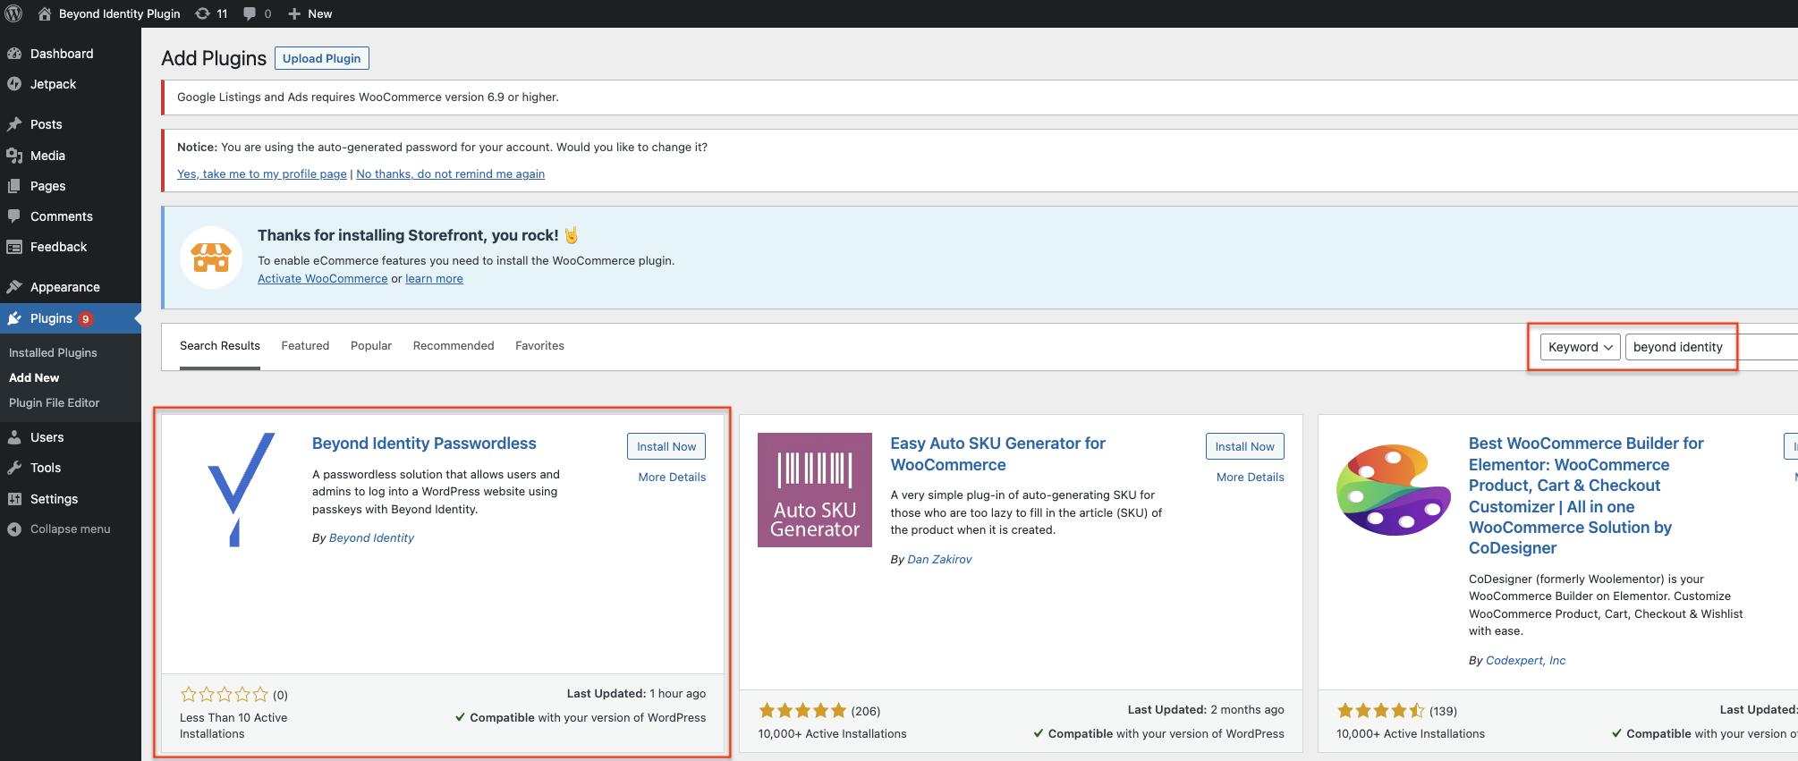Click the Upload Plugin button
The width and height of the screenshot is (1798, 761).
[322, 58]
